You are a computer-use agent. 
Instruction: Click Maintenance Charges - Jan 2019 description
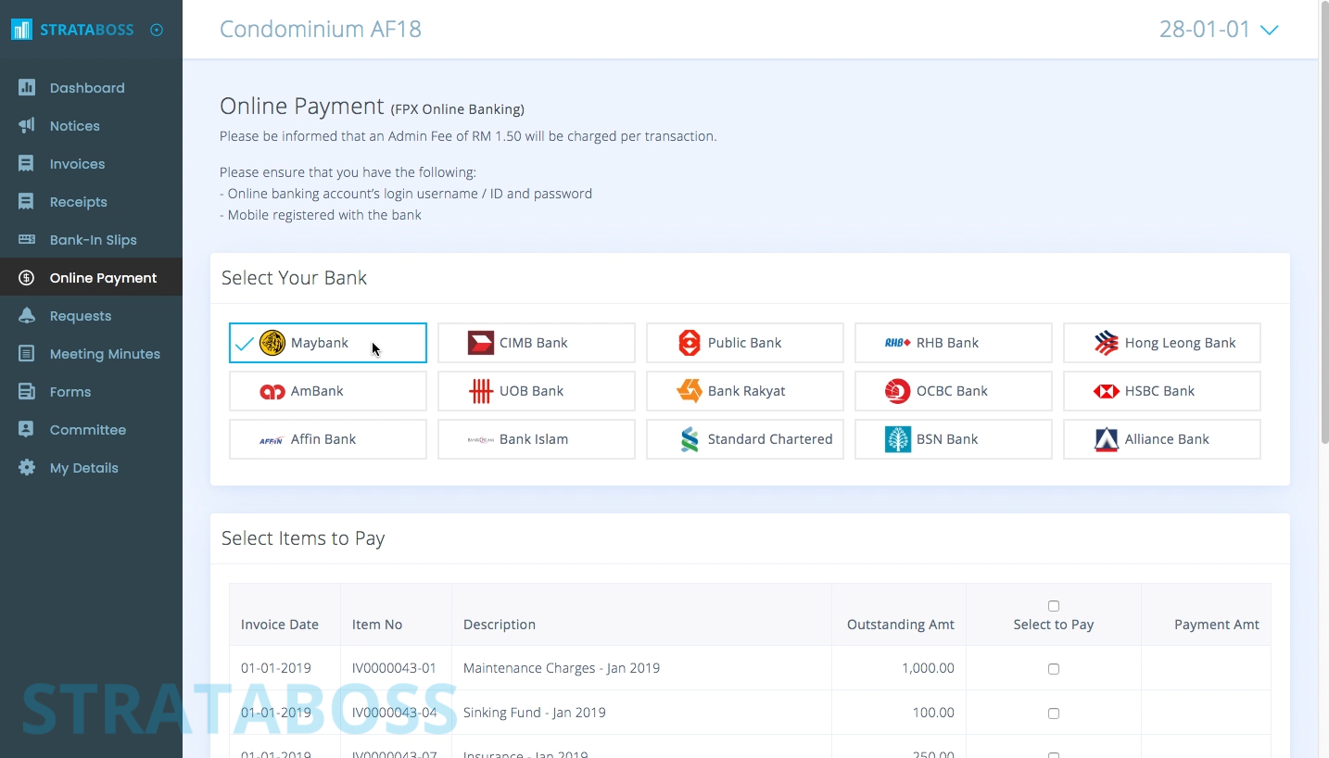coord(562,668)
